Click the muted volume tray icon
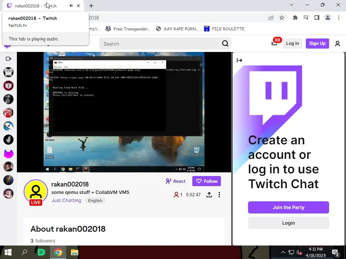This screenshot has width=346, height=259. pyautogui.click(x=299, y=252)
